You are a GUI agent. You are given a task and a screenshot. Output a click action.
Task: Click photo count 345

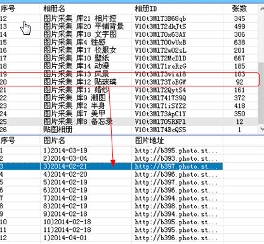(x=239, y=18)
